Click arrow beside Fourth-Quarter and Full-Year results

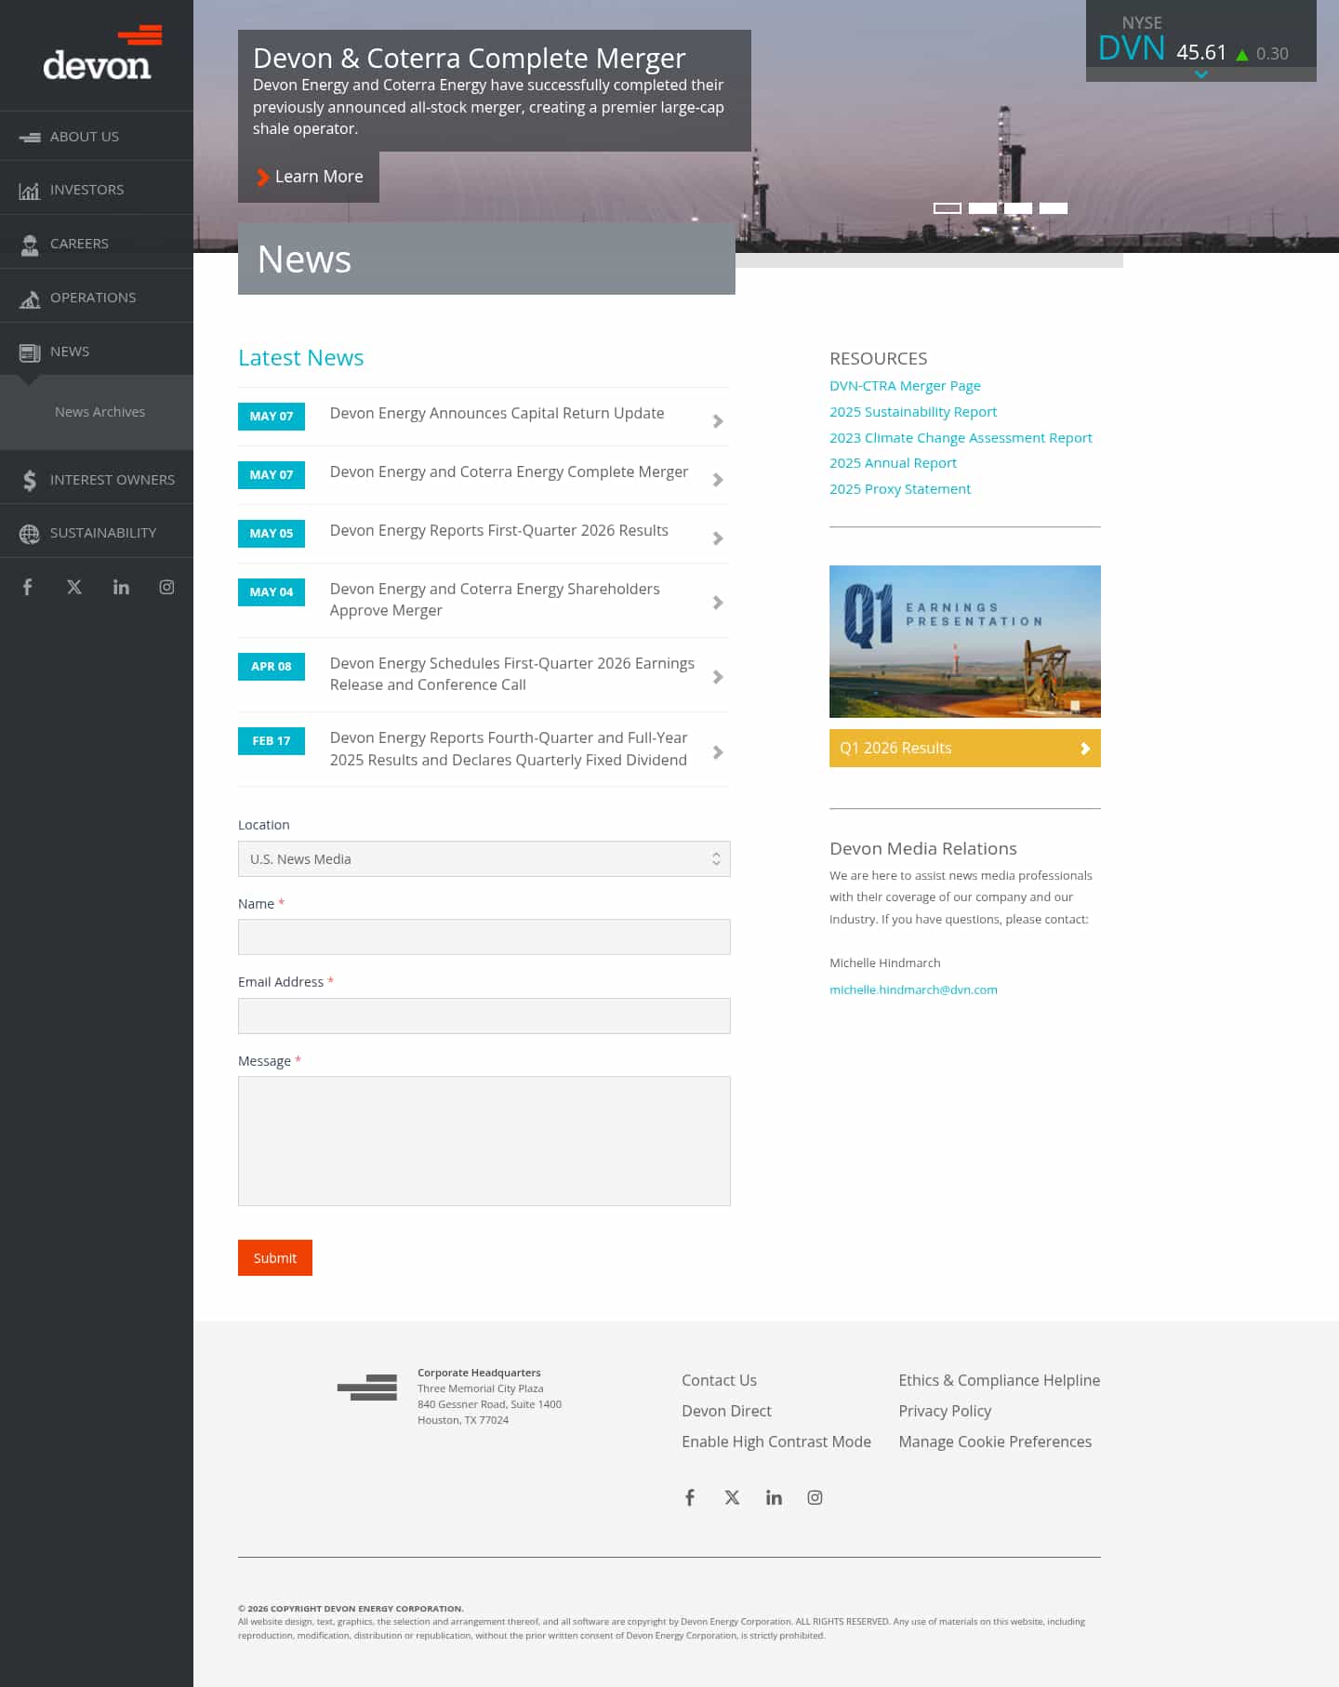pyautogui.click(x=718, y=752)
